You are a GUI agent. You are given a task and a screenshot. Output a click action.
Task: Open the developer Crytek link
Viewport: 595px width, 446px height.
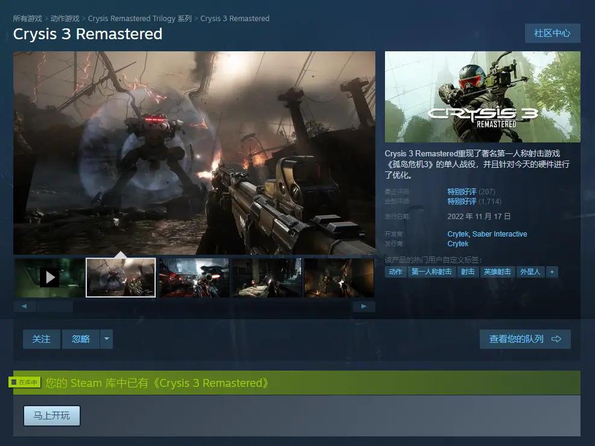[x=457, y=234]
